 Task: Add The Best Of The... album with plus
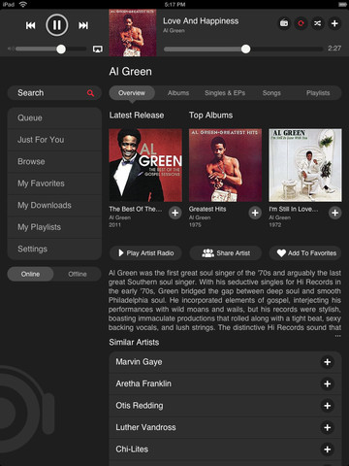[175, 213]
